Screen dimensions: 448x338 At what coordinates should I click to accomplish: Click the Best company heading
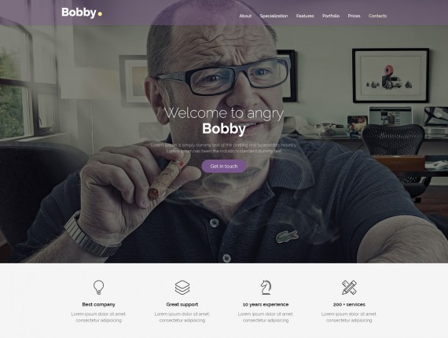click(98, 304)
